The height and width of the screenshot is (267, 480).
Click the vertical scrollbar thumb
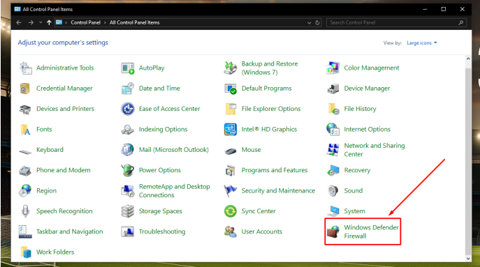tap(468, 161)
